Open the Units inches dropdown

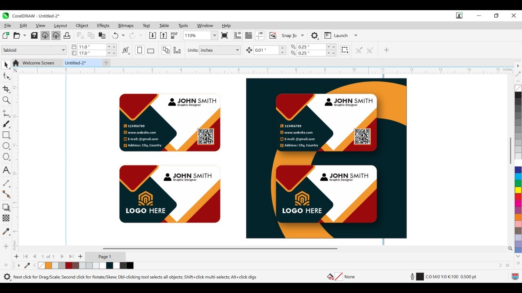(x=237, y=50)
